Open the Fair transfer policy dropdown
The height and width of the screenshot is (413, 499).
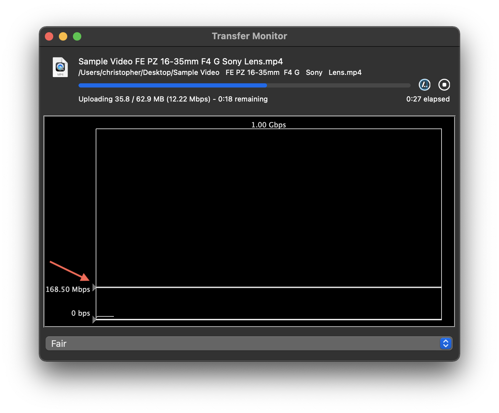[x=249, y=343]
